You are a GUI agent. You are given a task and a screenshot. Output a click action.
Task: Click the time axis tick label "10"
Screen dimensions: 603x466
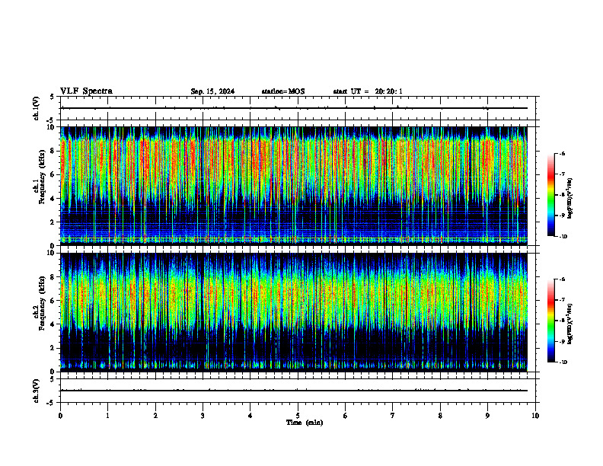coord(535,416)
